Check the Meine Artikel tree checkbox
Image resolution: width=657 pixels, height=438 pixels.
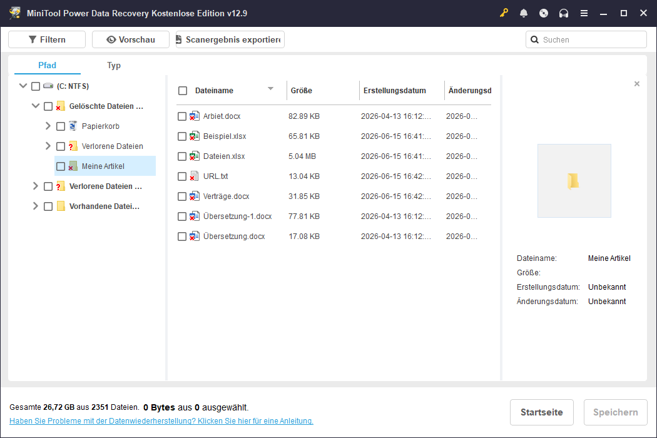click(x=61, y=166)
